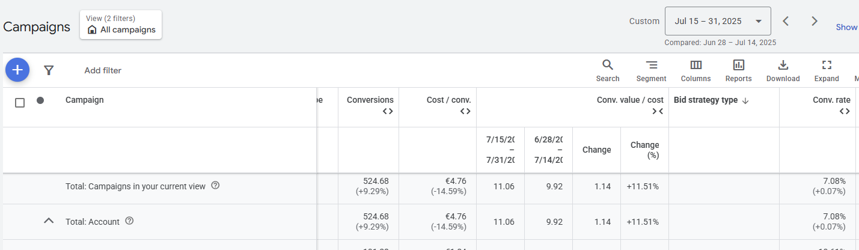The image size is (859, 250).
Task: Open the date range dropdown
Action: tap(717, 21)
